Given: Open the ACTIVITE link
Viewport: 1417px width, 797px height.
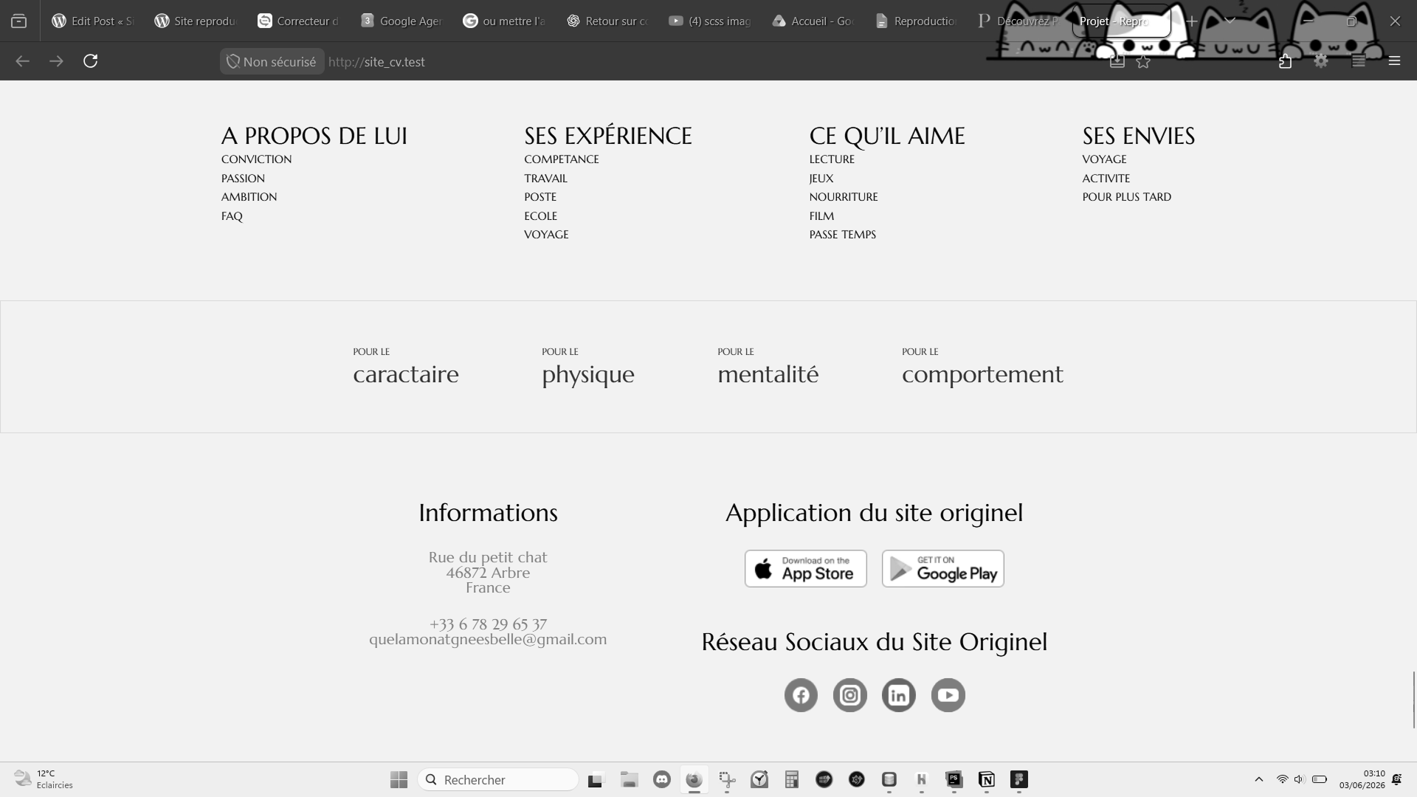Looking at the screenshot, I should [1106, 179].
